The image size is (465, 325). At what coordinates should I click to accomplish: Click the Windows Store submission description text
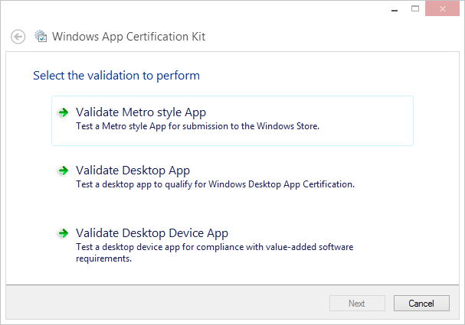tap(198, 127)
